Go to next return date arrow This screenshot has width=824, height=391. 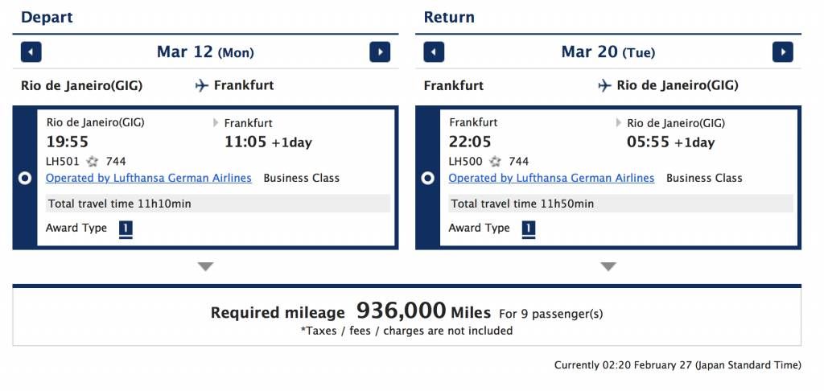pos(783,52)
